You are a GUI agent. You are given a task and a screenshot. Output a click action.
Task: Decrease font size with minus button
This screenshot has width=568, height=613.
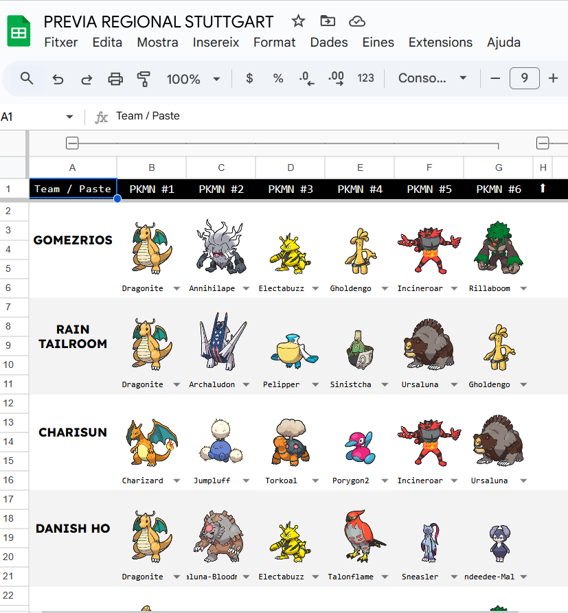tap(495, 78)
